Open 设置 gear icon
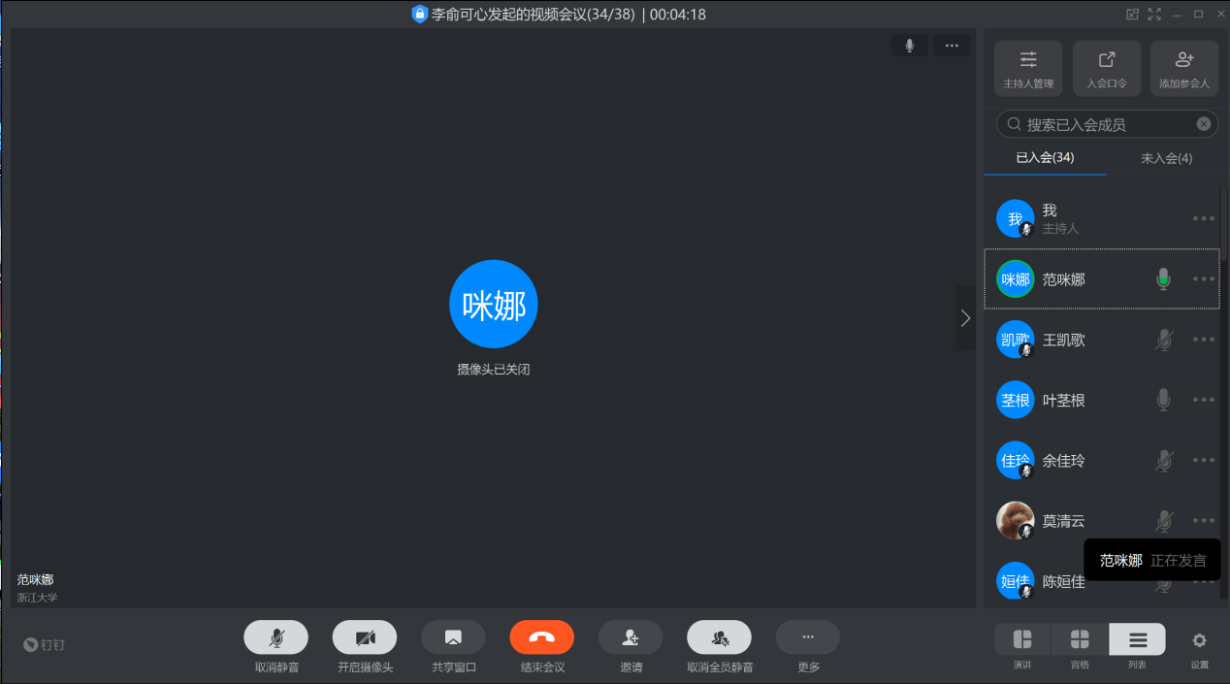This screenshot has width=1230, height=684. (x=1200, y=640)
